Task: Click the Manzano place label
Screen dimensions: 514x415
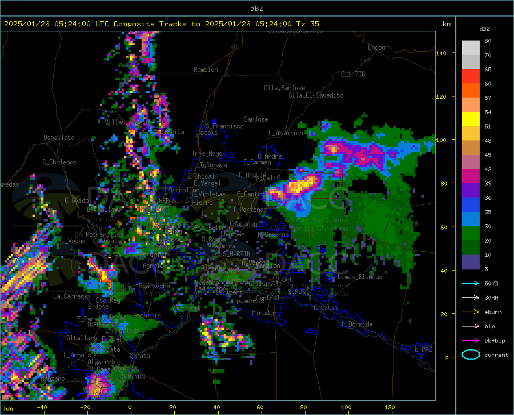Action: [53, 378]
